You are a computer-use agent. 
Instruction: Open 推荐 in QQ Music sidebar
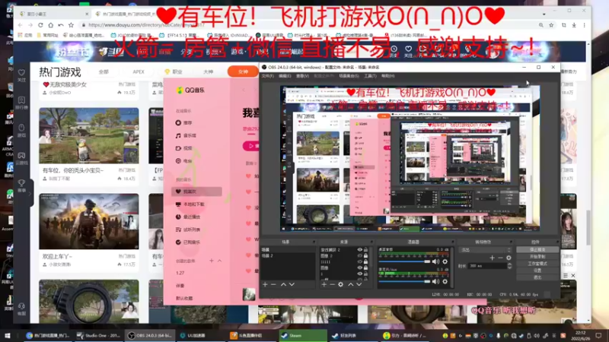184,123
